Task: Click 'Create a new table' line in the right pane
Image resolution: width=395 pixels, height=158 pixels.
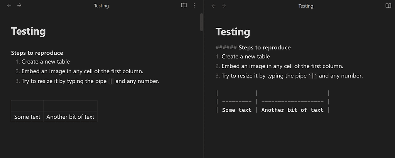Action: [246, 57]
